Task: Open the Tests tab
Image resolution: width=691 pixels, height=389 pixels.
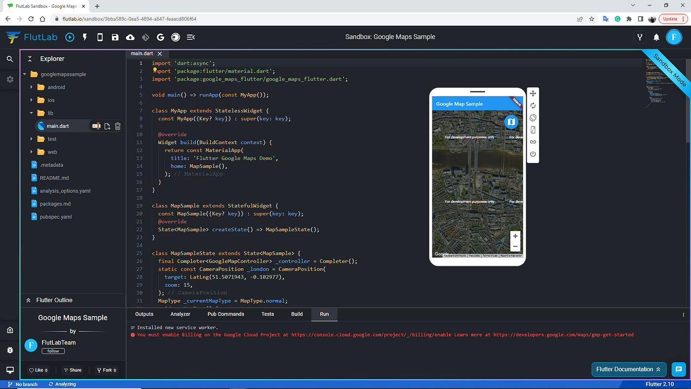Action: pos(268,314)
